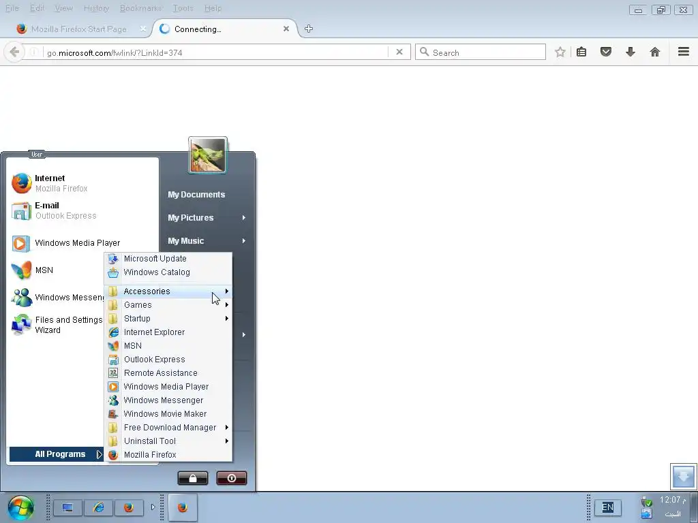Screen dimensions: 698x523
Task: Open the Tools menu
Action: click(x=183, y=8)
